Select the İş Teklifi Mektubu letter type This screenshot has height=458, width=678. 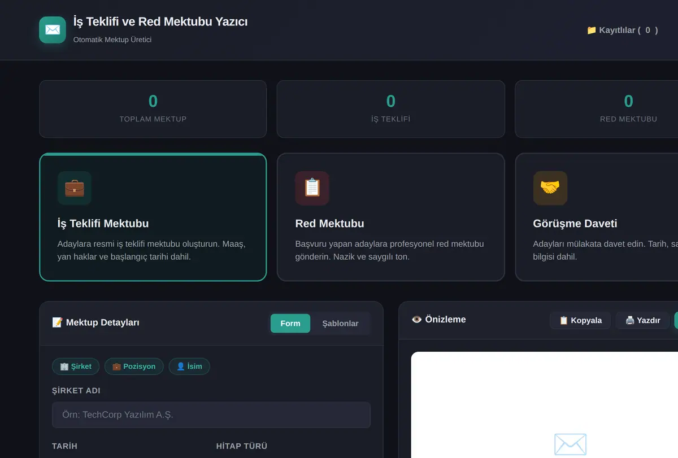click(x=153, y=217)
